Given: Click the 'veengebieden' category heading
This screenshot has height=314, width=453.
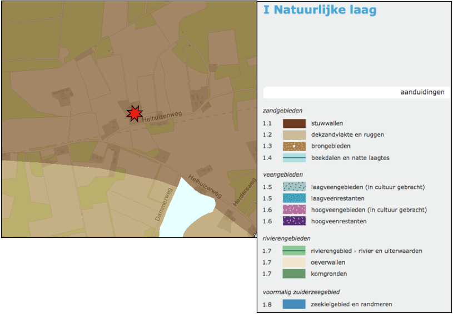Looking at the screenshot, I should pyautogui.click(x=283, y=175).
